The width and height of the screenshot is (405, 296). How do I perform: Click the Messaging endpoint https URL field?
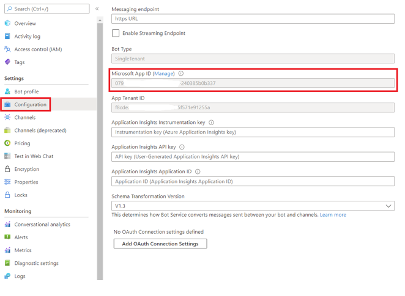[253, 19]
